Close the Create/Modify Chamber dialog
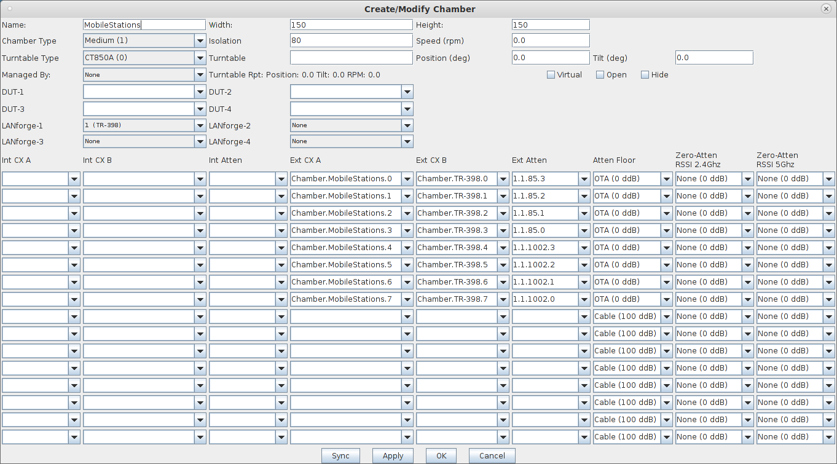Viewport: 837px width, 464px height. coord(827,9)
